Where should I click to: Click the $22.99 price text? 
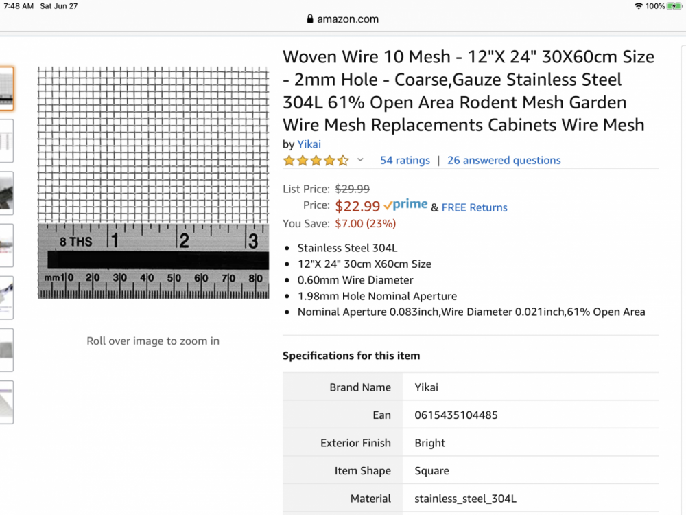[357, 205]
